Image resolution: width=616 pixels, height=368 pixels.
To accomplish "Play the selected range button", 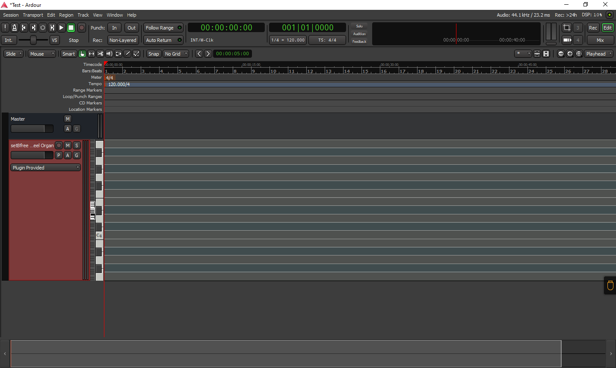I will (x=52, y=28).
